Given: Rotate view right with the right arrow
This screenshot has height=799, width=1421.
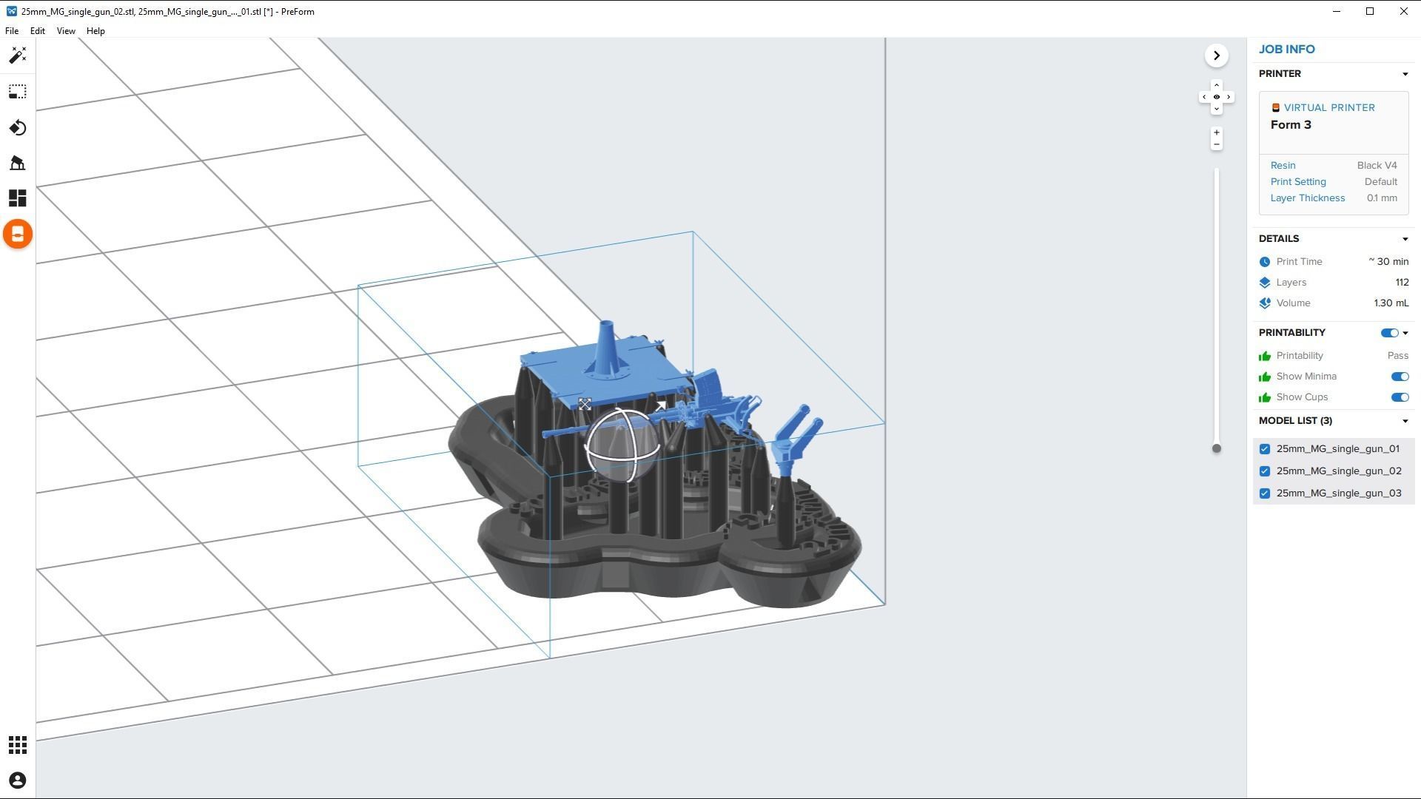Looking at the screenshot, I should (x=1229, y=97).
